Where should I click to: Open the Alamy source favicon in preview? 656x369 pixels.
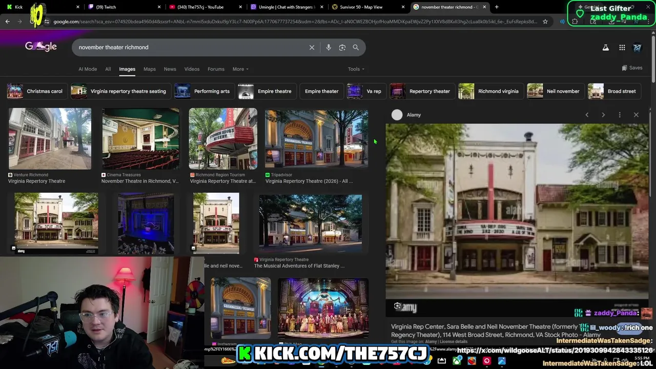[x=397, y=115]
